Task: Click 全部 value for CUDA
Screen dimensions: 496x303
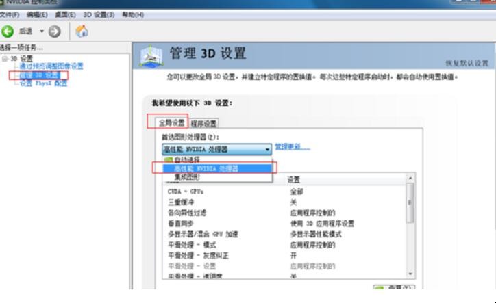Action: click(297, 192)
